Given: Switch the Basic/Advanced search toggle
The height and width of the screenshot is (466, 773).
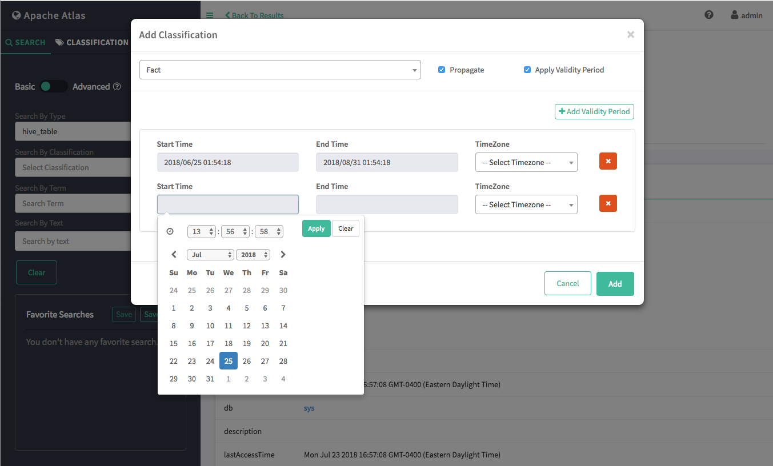Looking at the screenshot, I should [54, 87].
